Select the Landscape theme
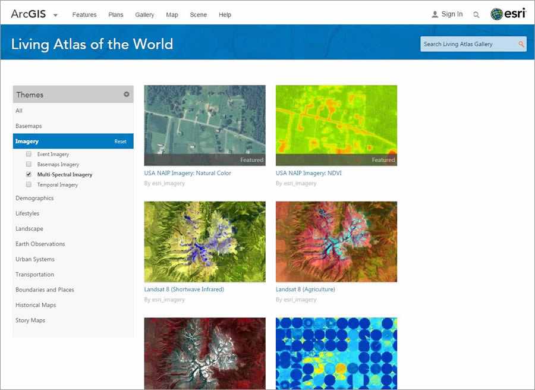 tap(29, 229)
